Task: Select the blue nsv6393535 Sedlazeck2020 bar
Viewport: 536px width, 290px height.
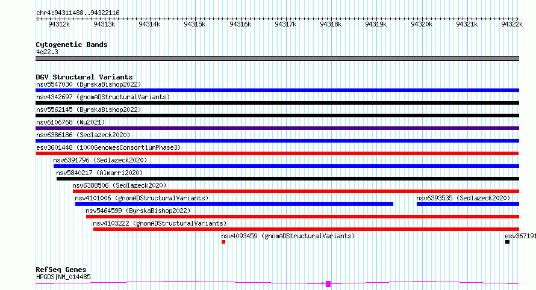Action: 467,204
